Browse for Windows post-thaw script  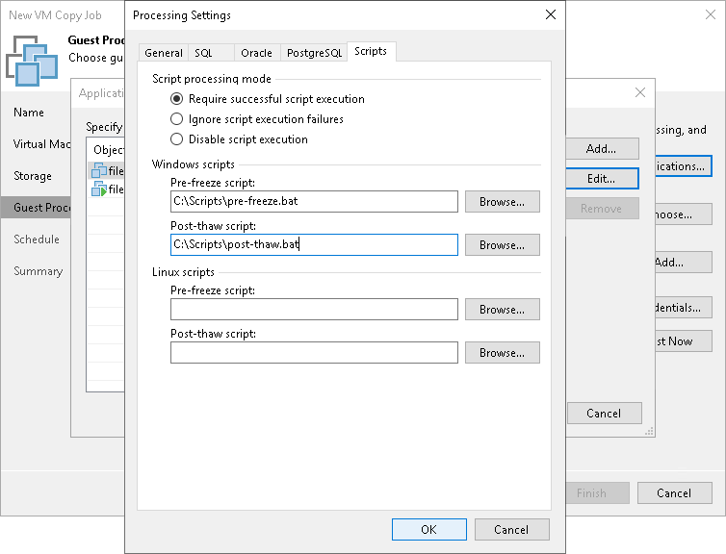tap(502, 245)
